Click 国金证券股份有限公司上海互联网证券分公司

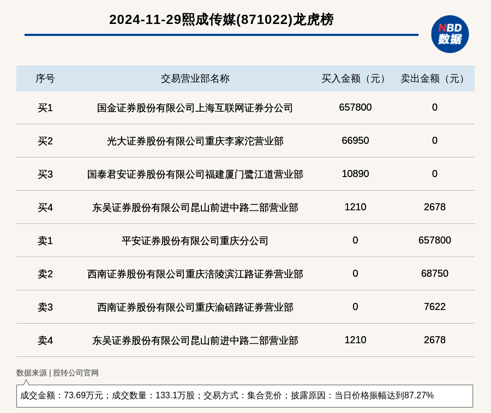[x=195, y=108]
